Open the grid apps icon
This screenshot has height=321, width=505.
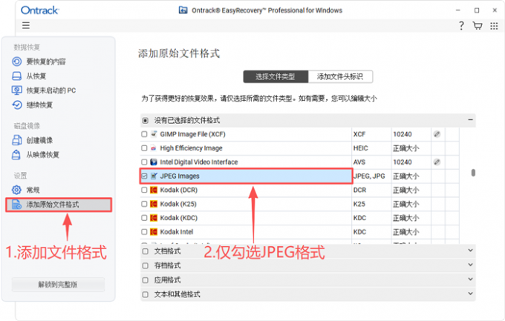494,26
